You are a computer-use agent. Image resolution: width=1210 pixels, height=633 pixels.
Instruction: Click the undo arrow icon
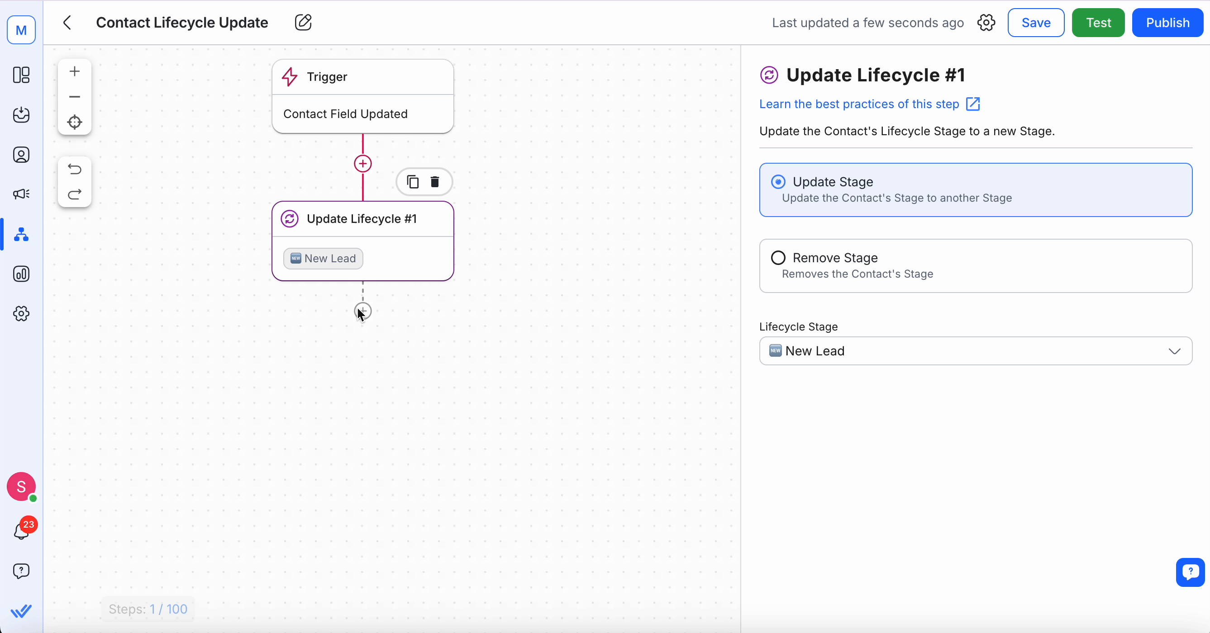pos(74,169)
